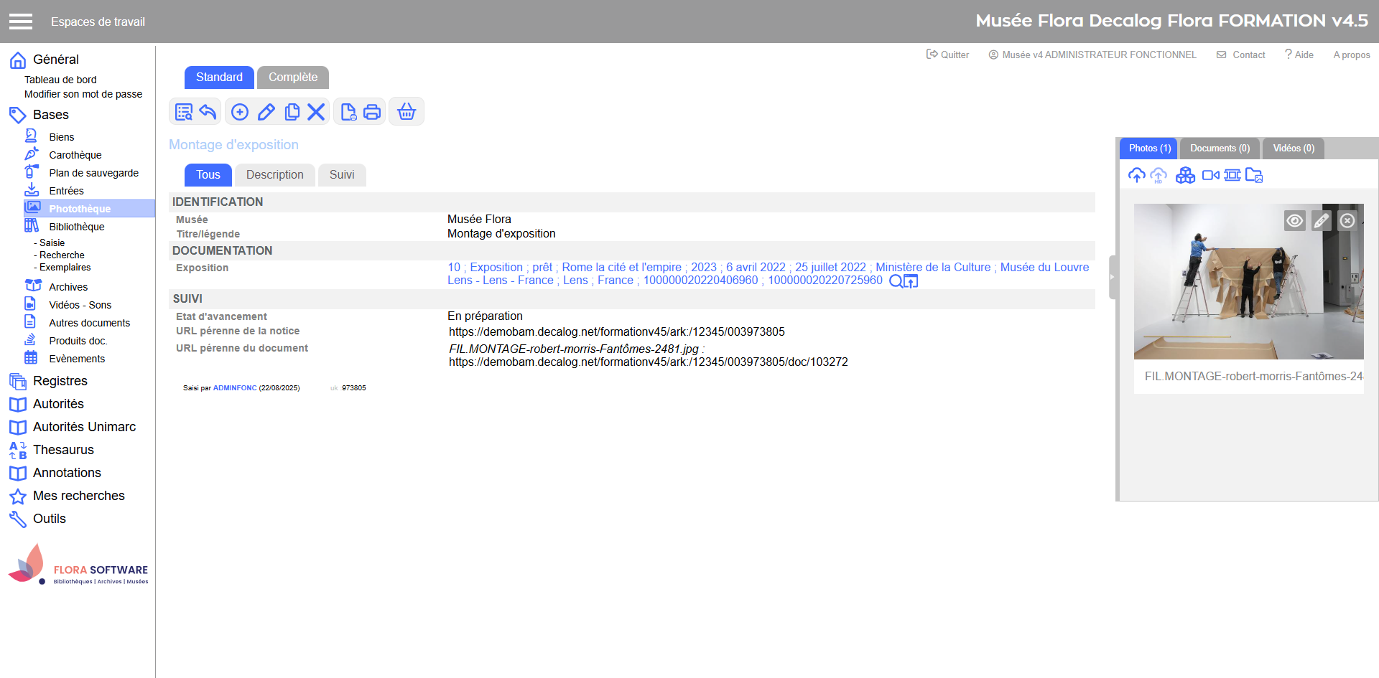
Task: Expand the Registres section in the sidebar
Action: click(x=60, y=381)
